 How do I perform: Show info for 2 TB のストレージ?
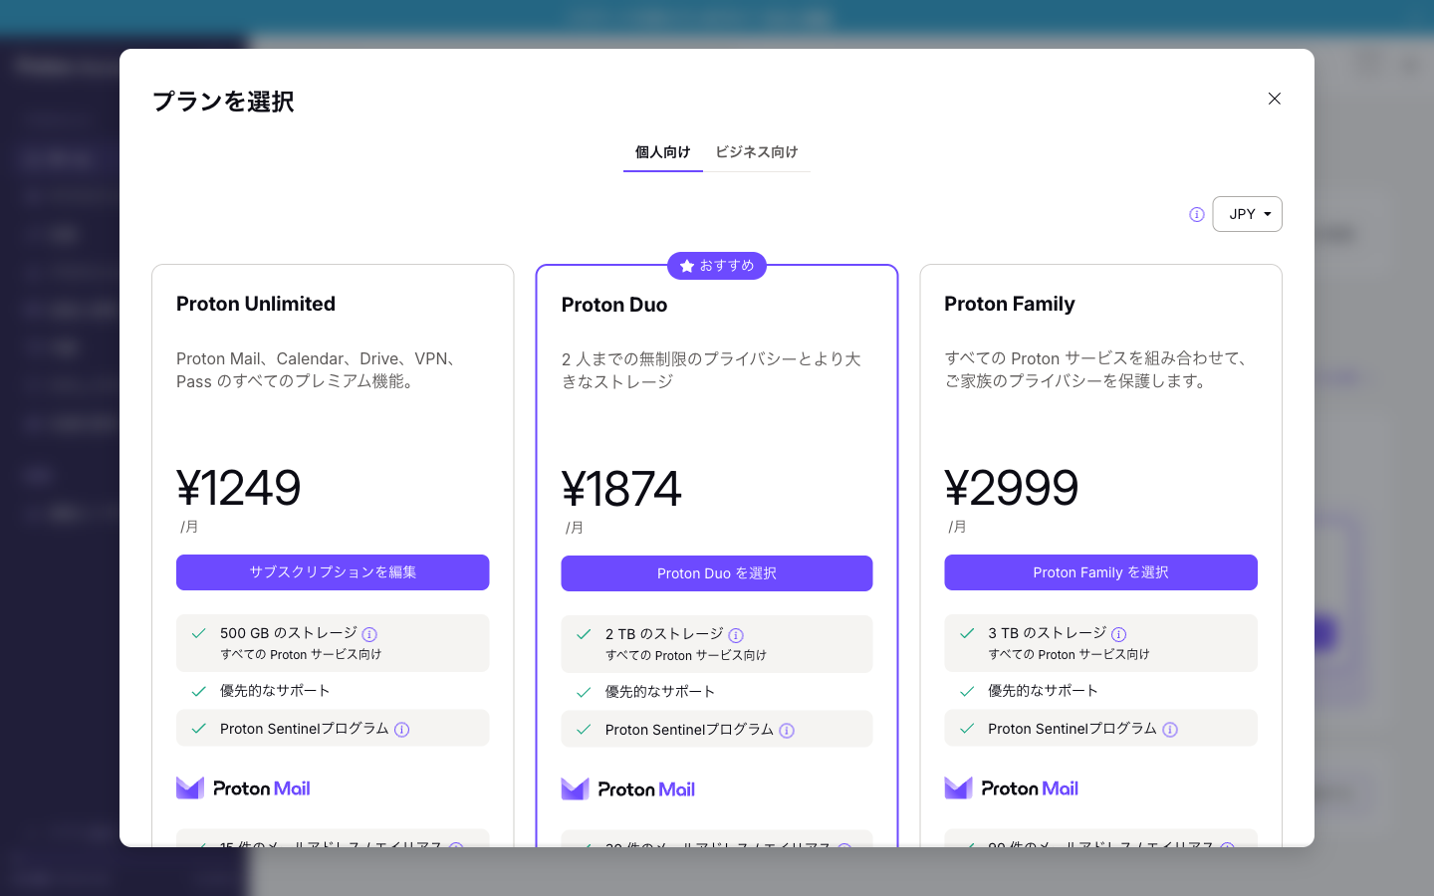(x=736, y=635)
